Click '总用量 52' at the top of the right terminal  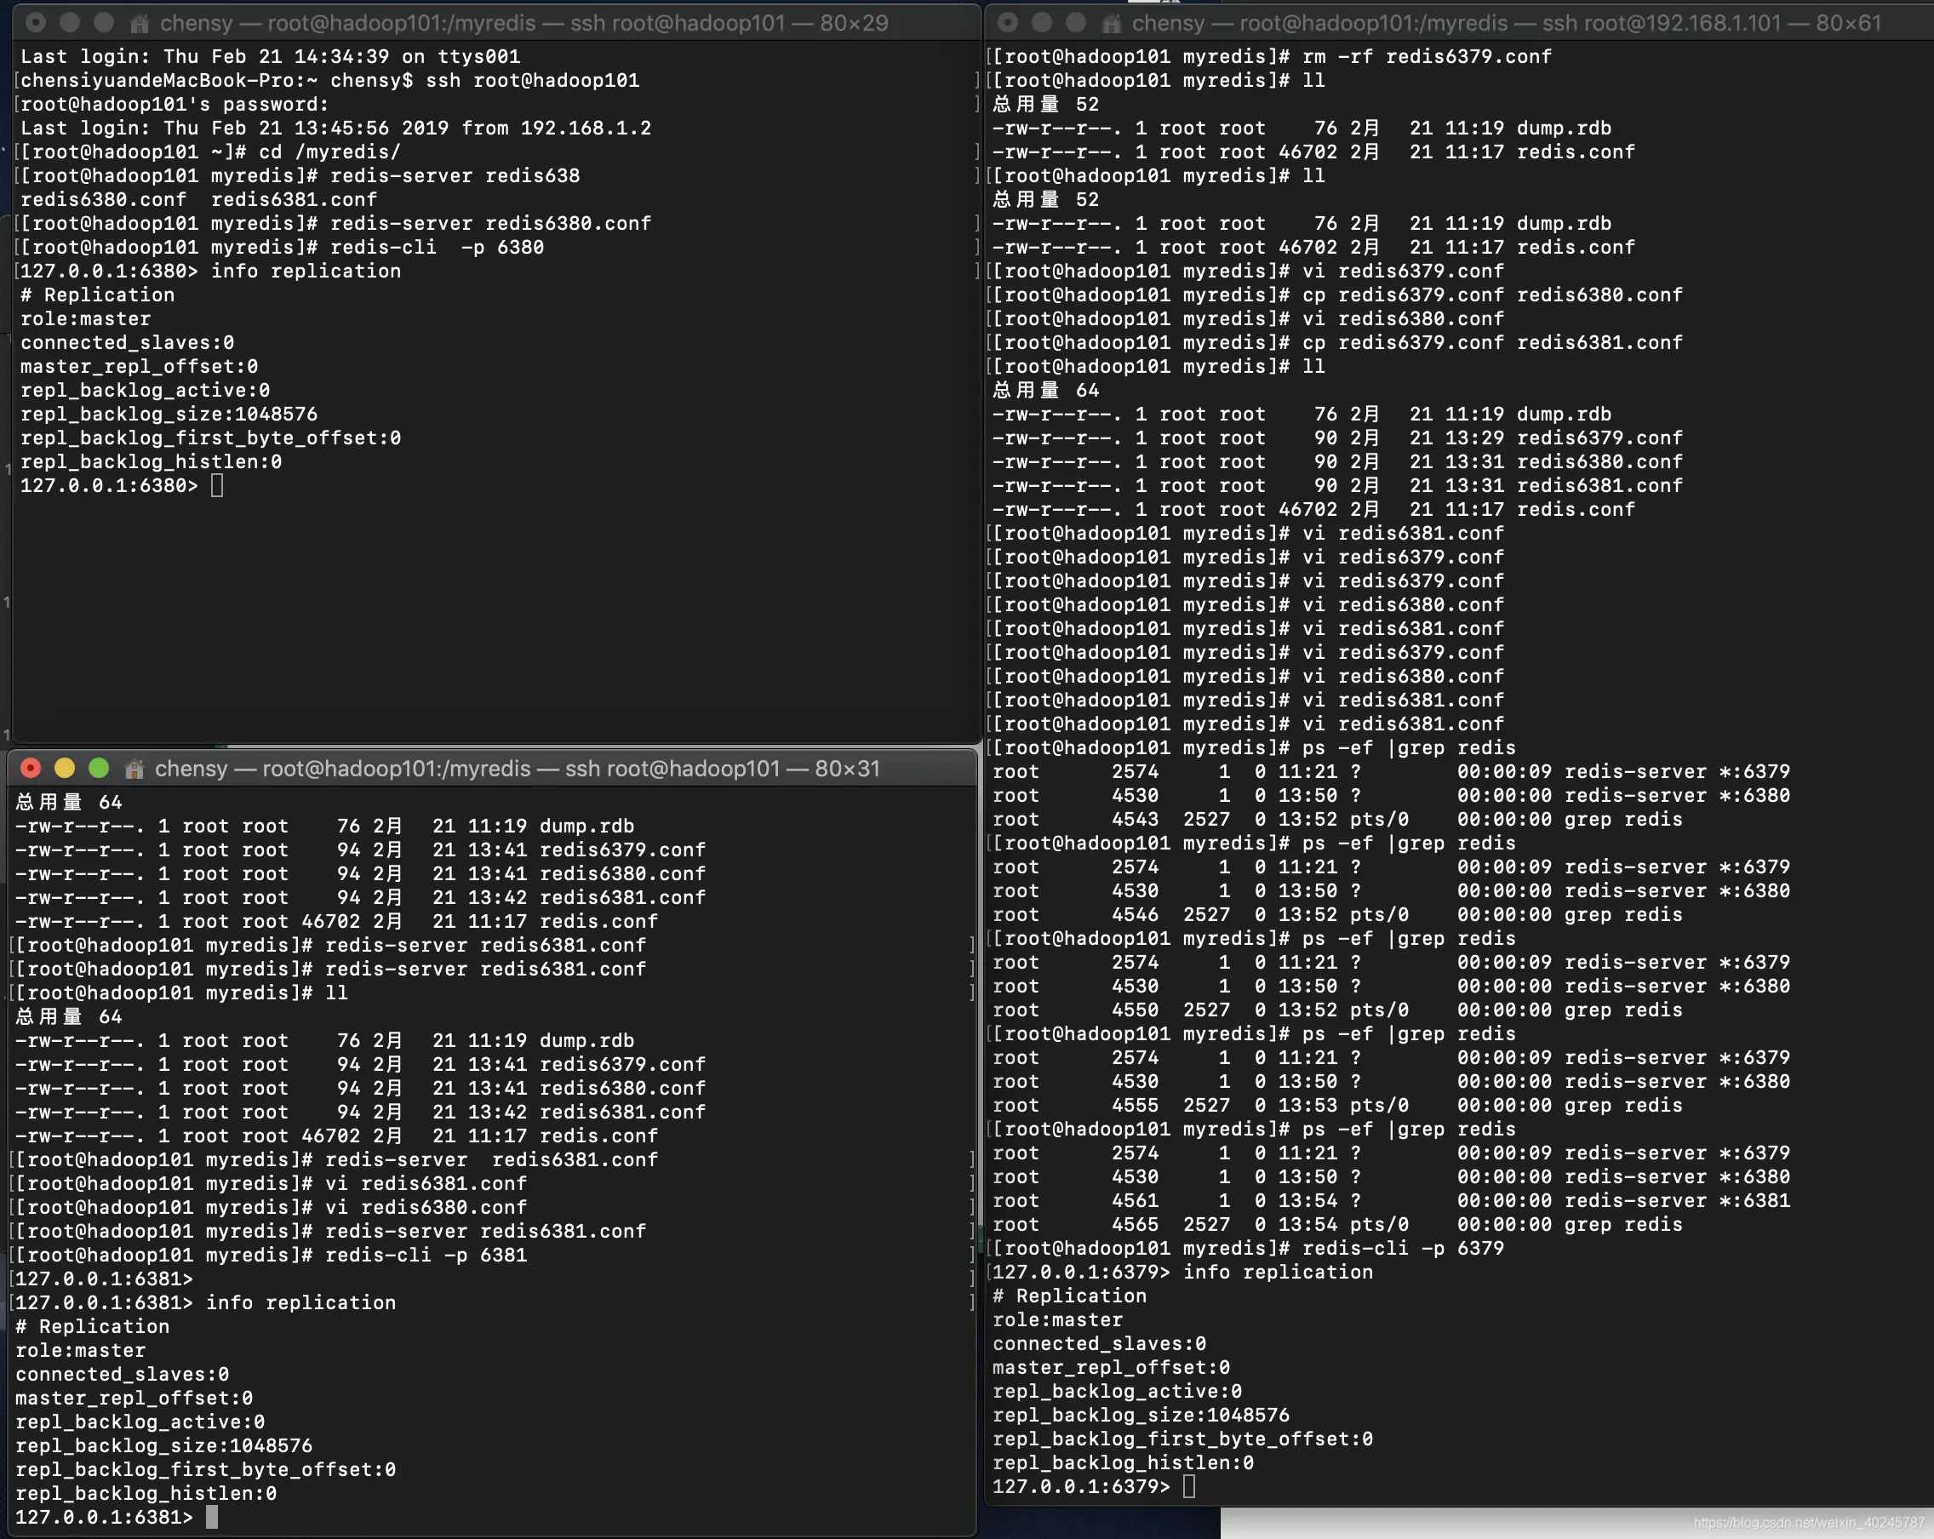pos(1045,104)
